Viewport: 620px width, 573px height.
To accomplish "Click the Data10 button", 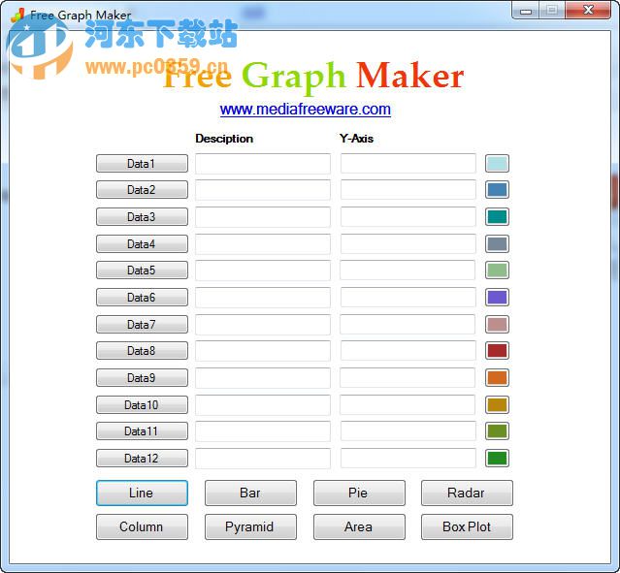I will coord(142,404).
